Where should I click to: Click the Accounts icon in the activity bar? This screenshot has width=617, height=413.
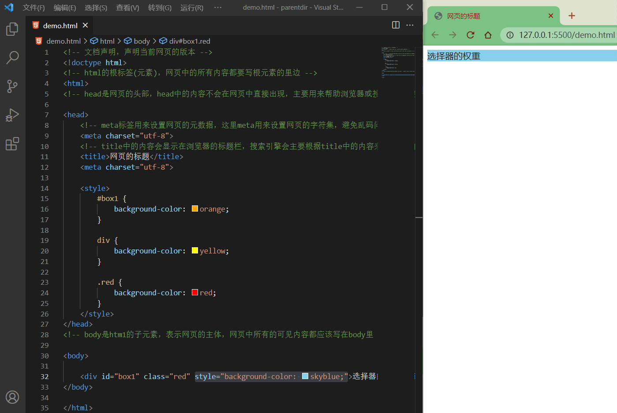12,397
